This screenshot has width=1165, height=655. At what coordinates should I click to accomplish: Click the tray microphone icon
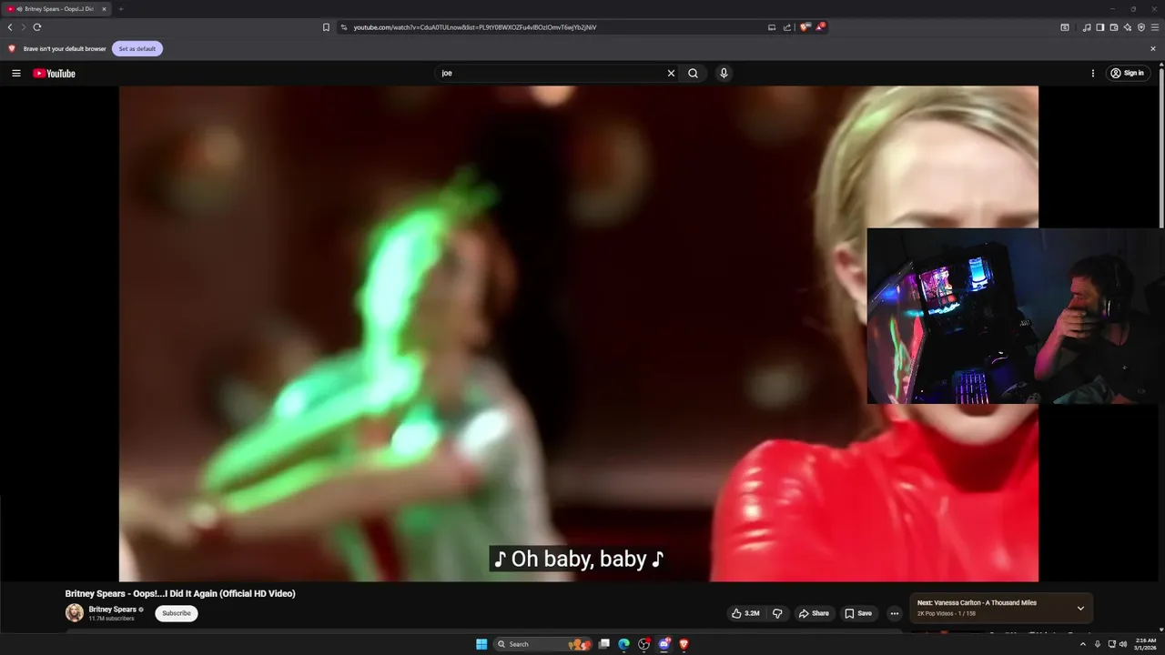[1097, 644]
